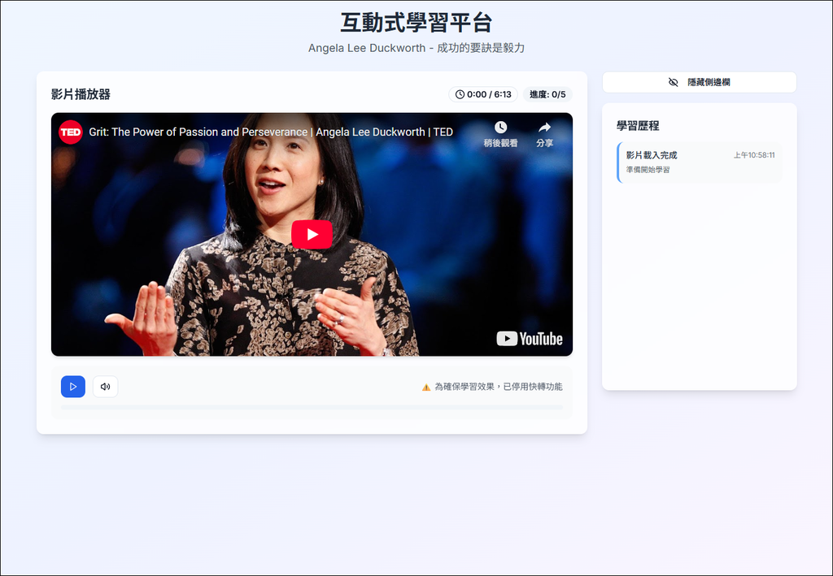Screen dimensions: 833x576
Task: Hide sidebar with 隱藏側邊欄 button
Action: pyautogui.click(x=699, y=82)
